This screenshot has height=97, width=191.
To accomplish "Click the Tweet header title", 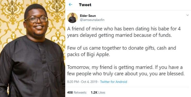I will click(85, 5).
